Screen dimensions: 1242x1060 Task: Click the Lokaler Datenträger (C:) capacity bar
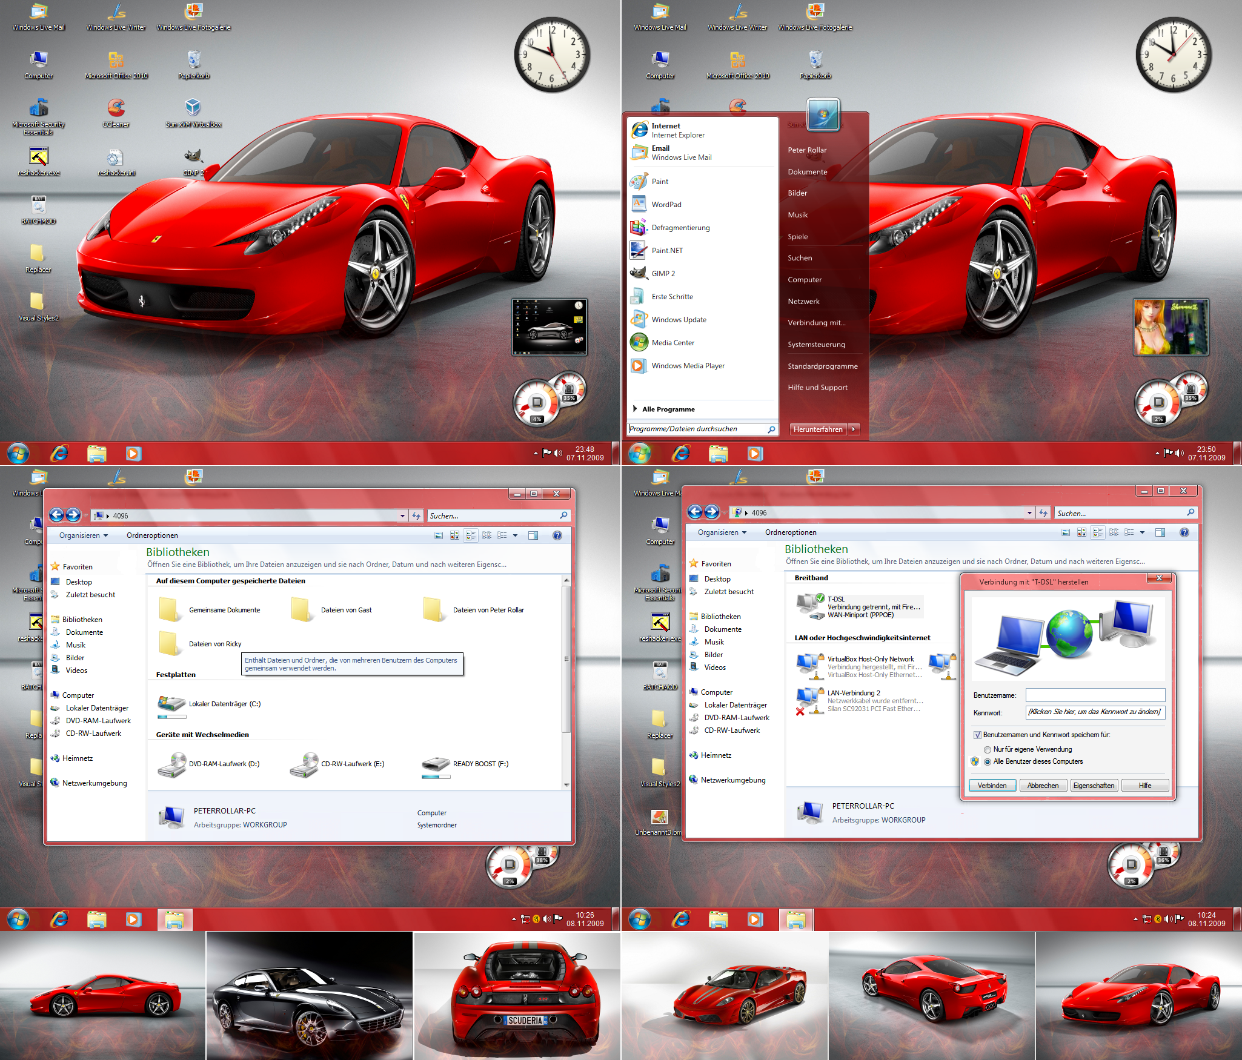tap(172, 717)
